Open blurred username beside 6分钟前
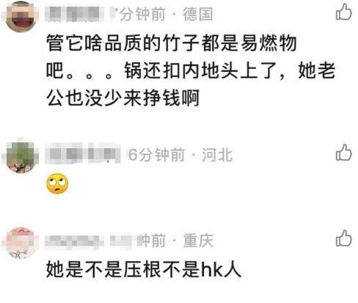Screen dimensions: 358x303 point(83,153)
